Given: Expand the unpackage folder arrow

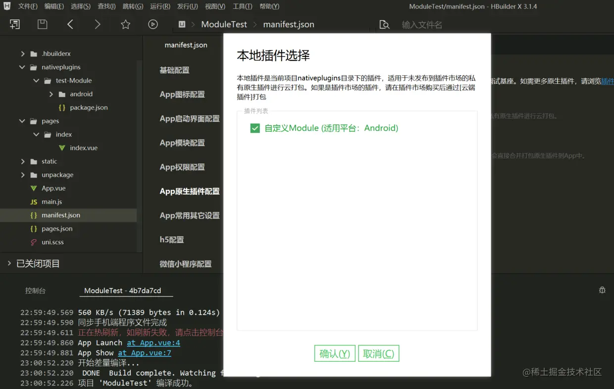Looking at the screenshot, I should (22, 175).
